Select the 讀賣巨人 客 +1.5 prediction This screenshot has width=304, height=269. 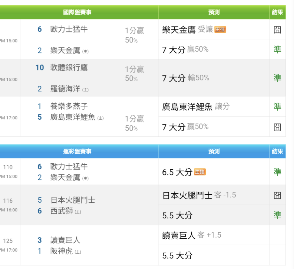click(x=191, y=236)
